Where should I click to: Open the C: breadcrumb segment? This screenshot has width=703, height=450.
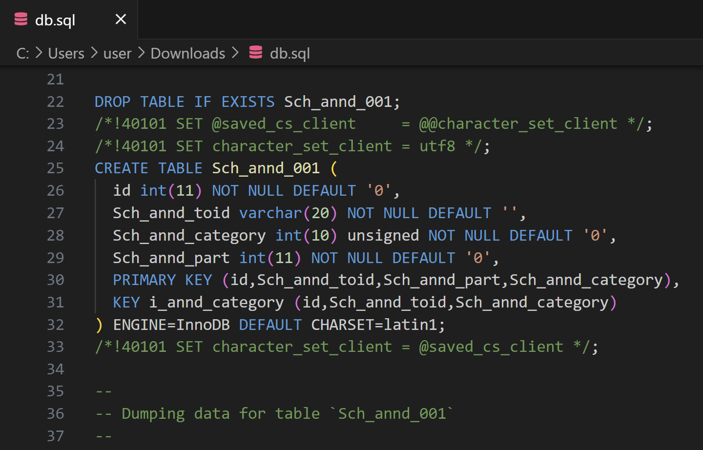coord(23,53)
